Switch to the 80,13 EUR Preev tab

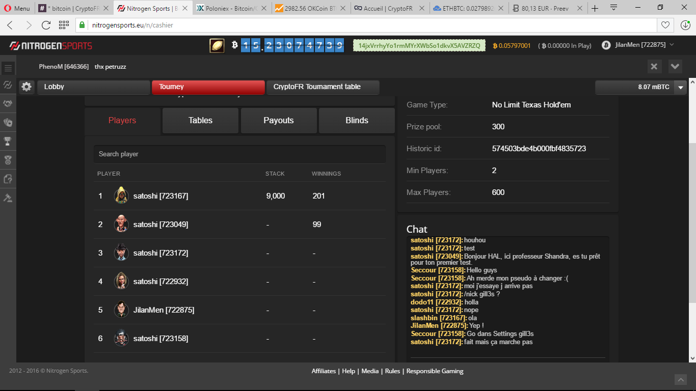coord(547,8)
